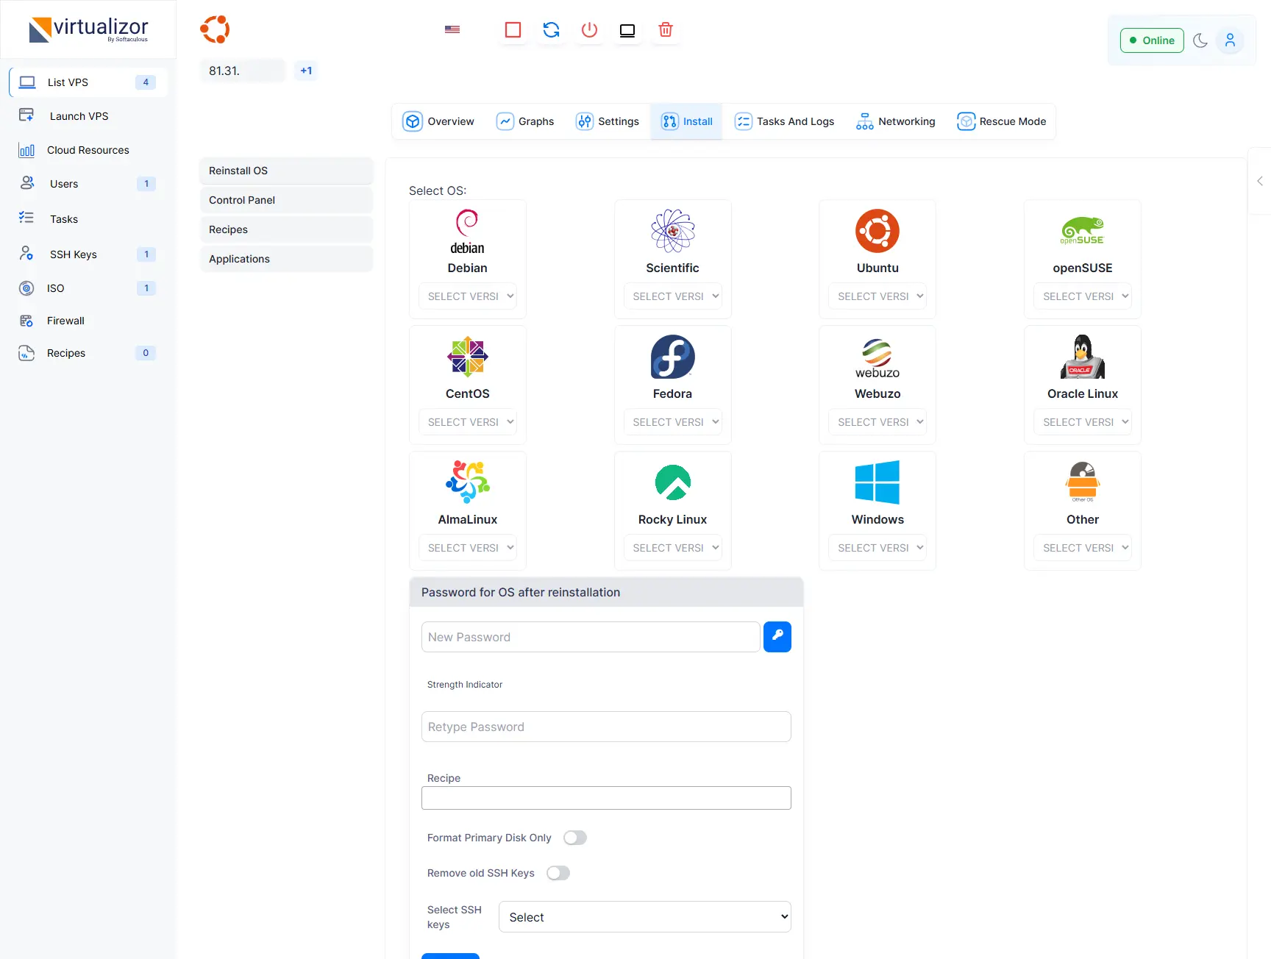Toggle Format Primary Disk Only switch
This screenshot has width=1271, height=959.
click(575, 838)
